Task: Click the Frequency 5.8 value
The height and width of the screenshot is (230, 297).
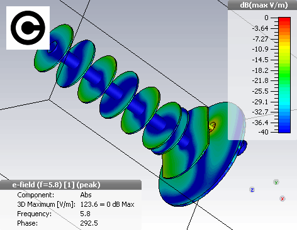Action: pyautogui.click(x=85, y=214)
